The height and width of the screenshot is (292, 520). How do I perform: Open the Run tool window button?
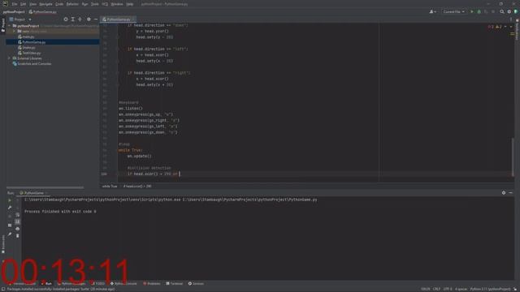pos(47,284)
